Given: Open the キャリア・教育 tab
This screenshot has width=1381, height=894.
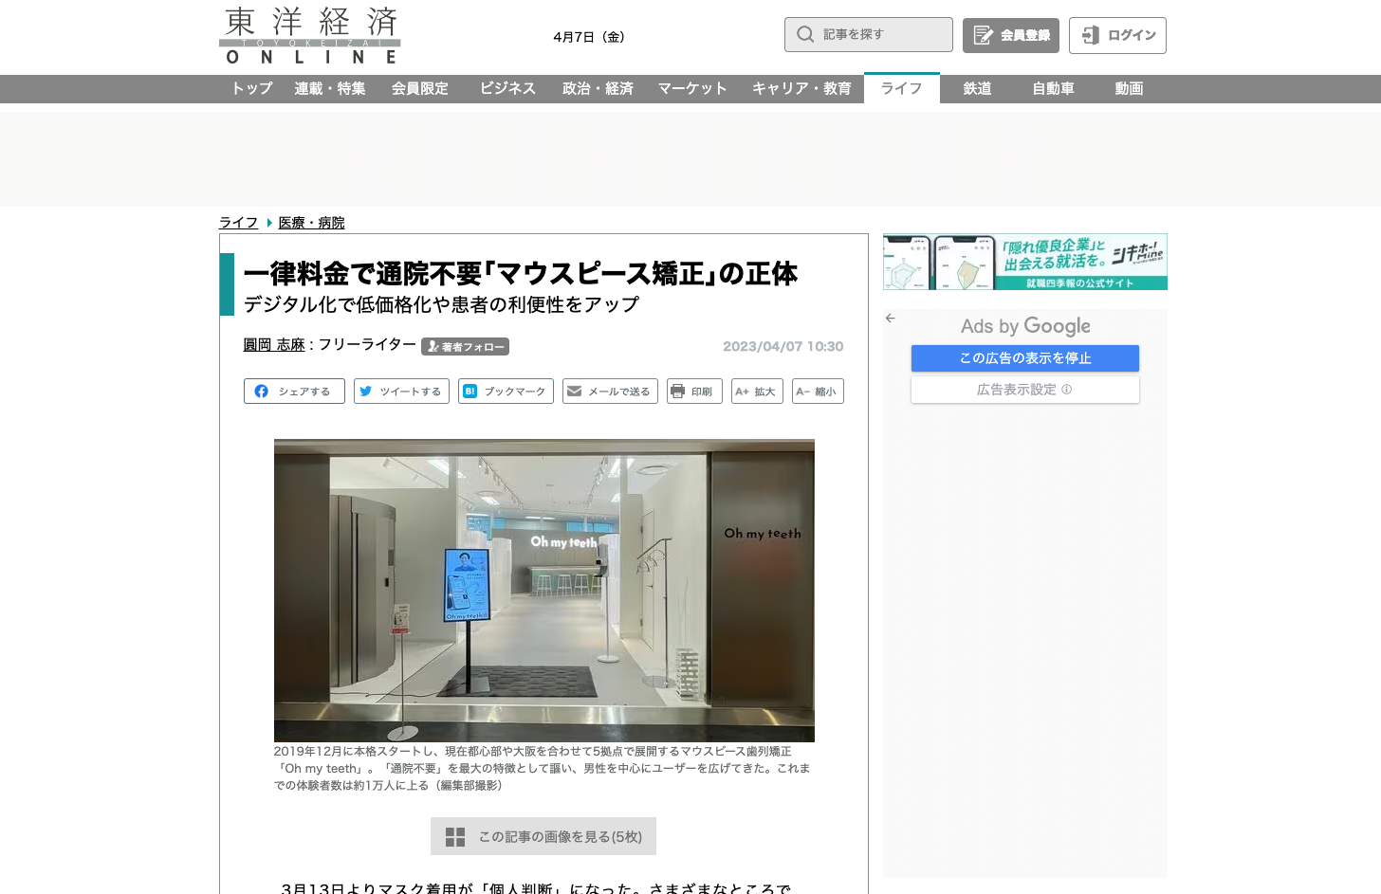Looking at the screenshot, I should (x=801, y=88).
